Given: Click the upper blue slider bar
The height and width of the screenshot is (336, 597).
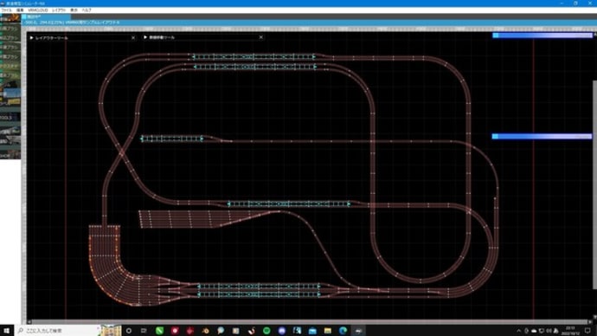Looking at the screenshot, I should tap(542, 36).
